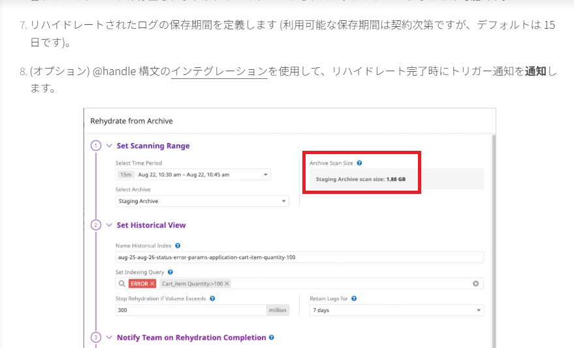The height and width of the screenshot is (348, 574).
Task: Open the Select Time Period dropdown
Action: pyautogui.click(x=193, y=174)
